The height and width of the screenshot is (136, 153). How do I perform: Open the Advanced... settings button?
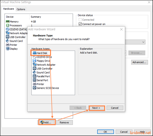tap(139, 62)
